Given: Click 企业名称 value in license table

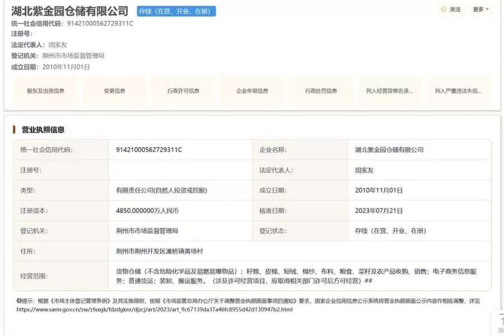Looking at the screenshot, I should tap(389, 150).
